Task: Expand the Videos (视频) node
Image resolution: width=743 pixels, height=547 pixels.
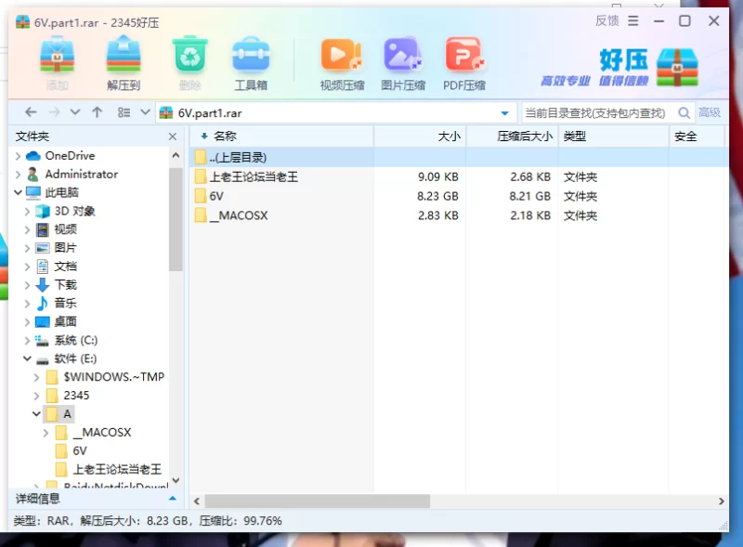Action: pos(27,230)
